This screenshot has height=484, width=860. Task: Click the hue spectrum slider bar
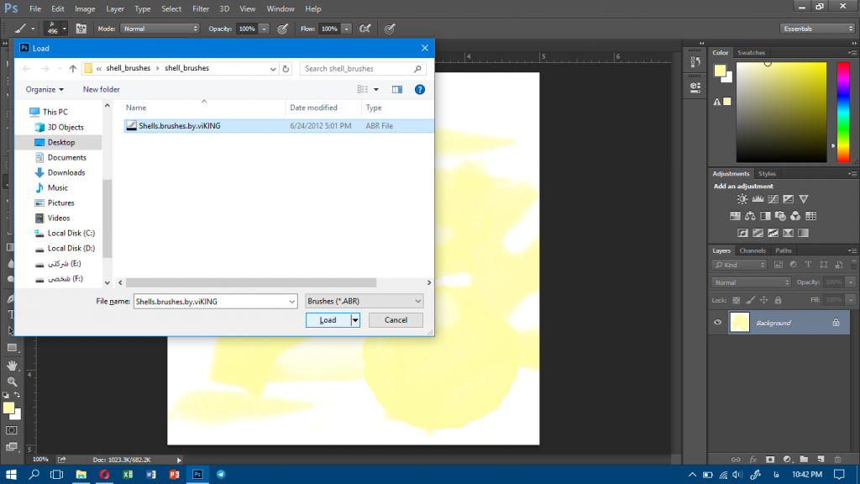[x=843, y=112]
